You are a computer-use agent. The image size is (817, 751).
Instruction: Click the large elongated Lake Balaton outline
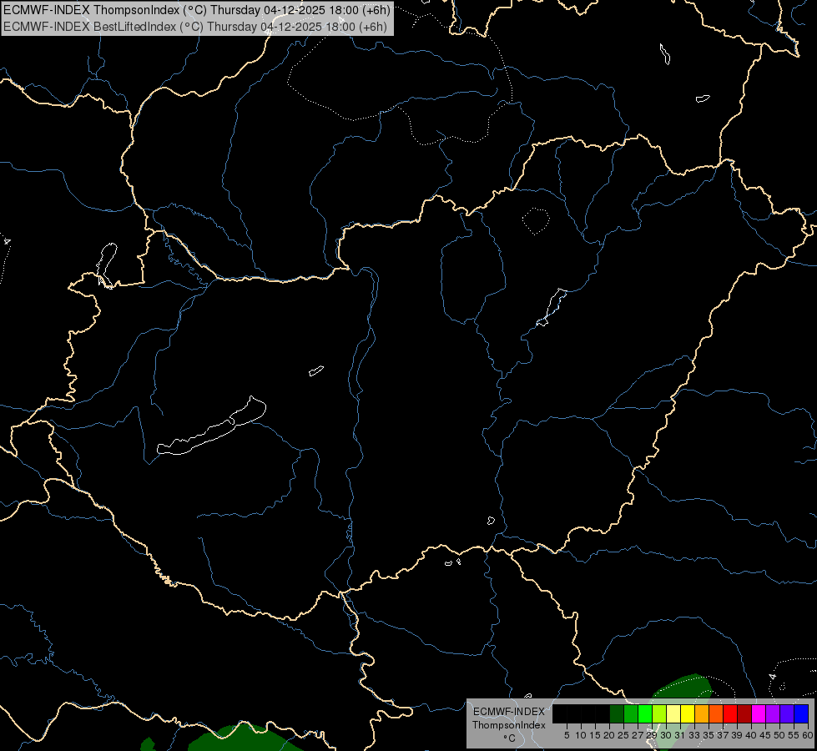pyautogui.click(x=211, y=426)
